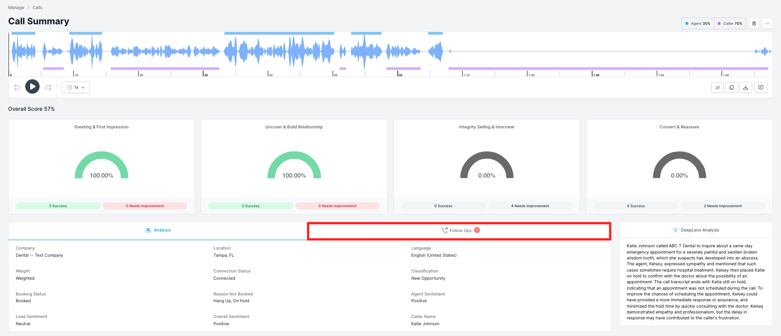Image resolution: width=781 pixels, height=336 pixels.
Task: Toggle the Caller 70% speaker filter
Action: [730, 23]
